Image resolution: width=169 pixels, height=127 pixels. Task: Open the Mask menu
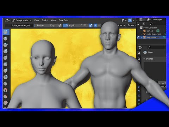point(54,20)
